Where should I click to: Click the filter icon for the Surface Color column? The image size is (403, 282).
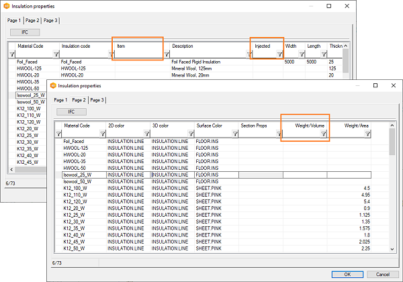click(235, 134)
